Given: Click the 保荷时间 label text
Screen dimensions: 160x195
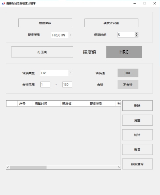Looking at the screenshot, I should tap(100, 35).
